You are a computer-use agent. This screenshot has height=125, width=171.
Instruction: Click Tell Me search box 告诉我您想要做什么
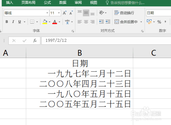tap(126, 3)
